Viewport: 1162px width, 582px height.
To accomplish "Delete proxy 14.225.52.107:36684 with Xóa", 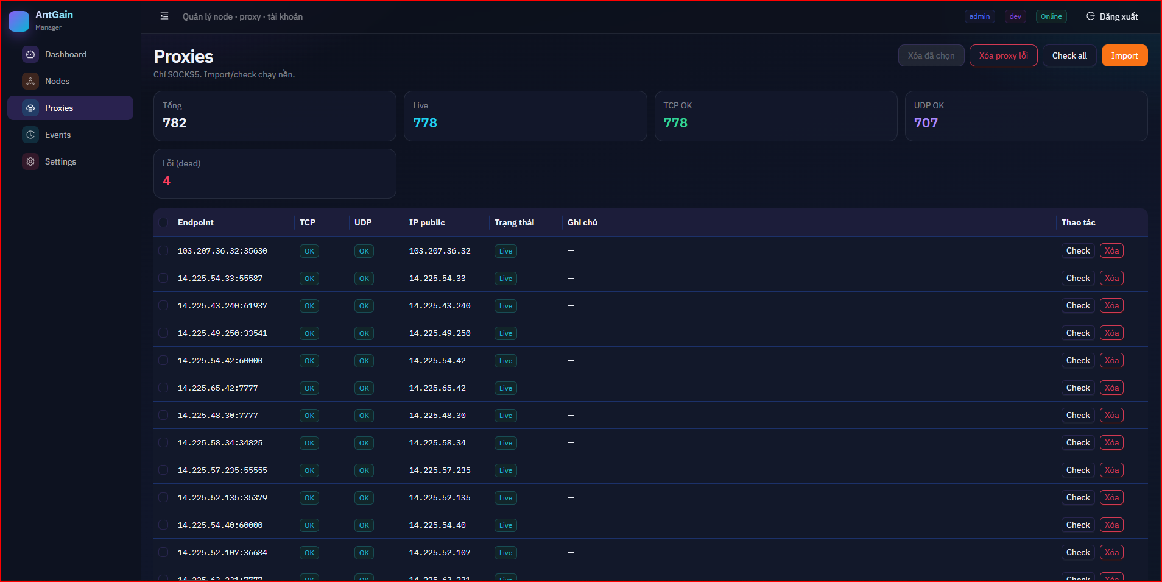I will (1111, 552).
